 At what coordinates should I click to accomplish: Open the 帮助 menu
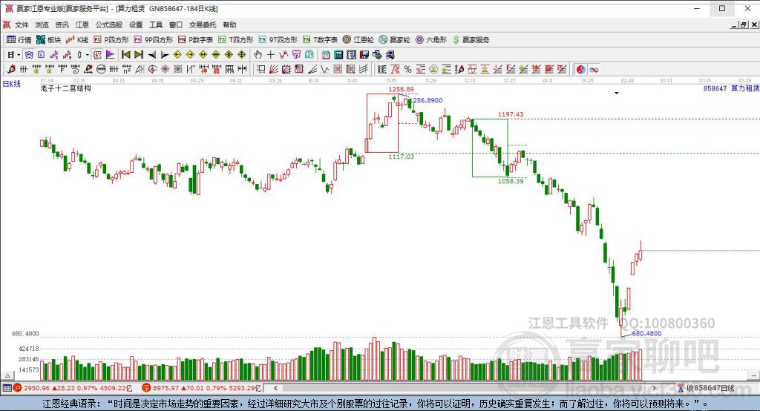(x=230, y=24)
